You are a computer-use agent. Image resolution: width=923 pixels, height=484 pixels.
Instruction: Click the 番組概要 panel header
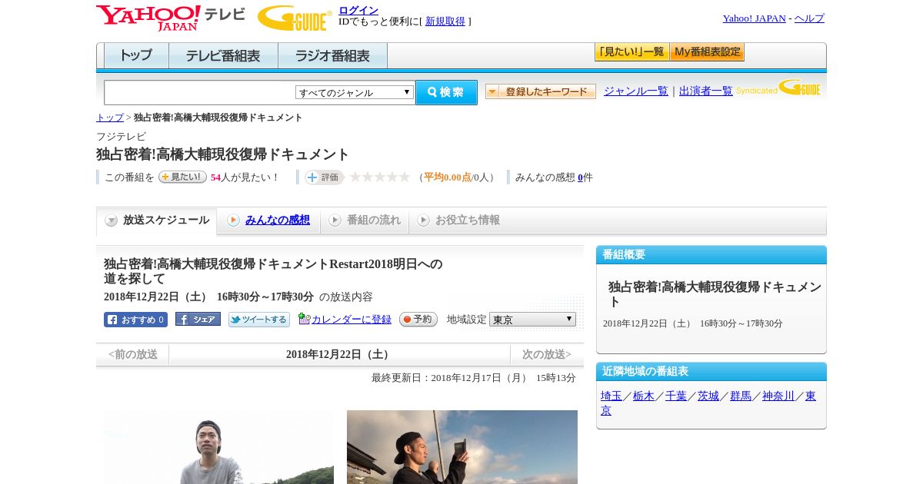coord(711,255)
